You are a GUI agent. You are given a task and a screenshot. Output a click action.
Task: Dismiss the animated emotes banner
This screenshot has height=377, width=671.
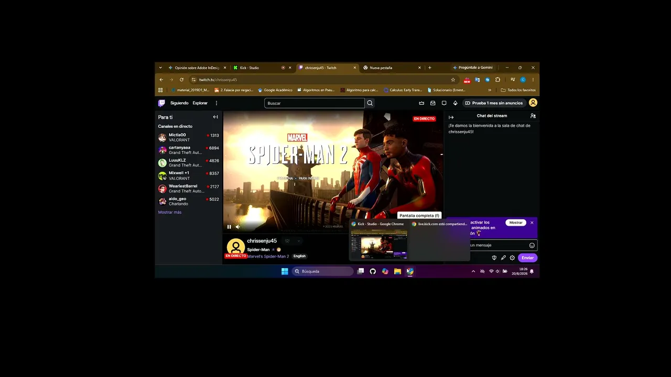532,223
